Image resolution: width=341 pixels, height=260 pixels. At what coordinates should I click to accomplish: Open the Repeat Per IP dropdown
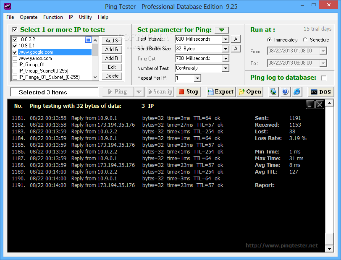click(197, 78)
